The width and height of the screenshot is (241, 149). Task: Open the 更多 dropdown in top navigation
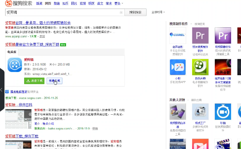119,3
